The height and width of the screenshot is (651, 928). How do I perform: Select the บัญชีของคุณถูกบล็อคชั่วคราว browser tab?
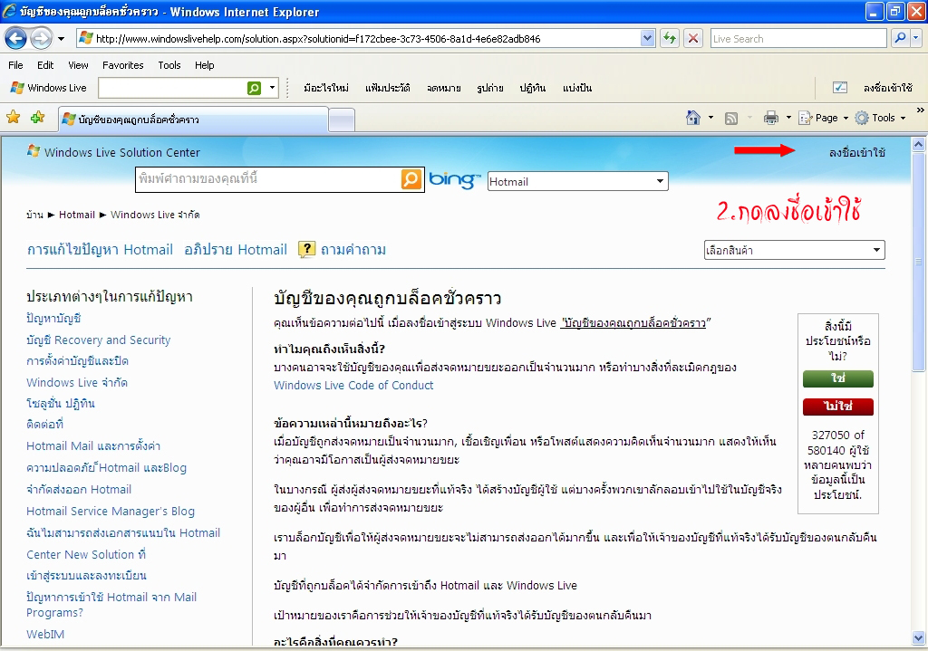coord(194,120)
